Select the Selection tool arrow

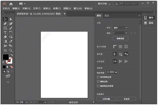point(5,19)
